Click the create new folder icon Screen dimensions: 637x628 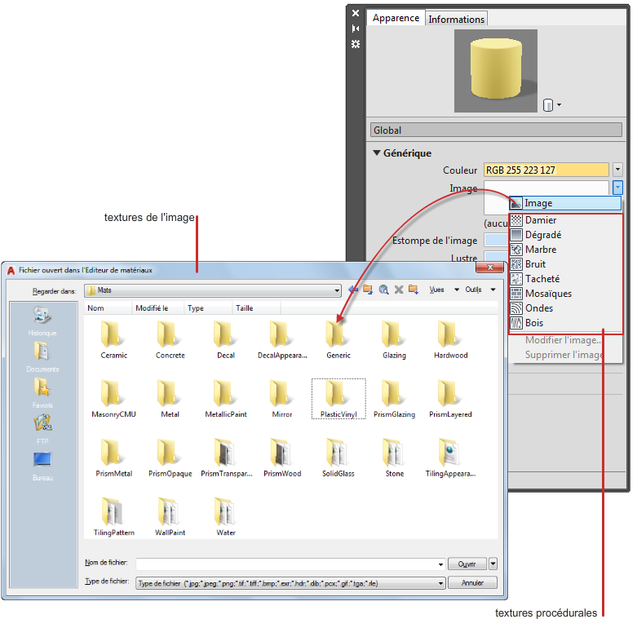point(414,290)
